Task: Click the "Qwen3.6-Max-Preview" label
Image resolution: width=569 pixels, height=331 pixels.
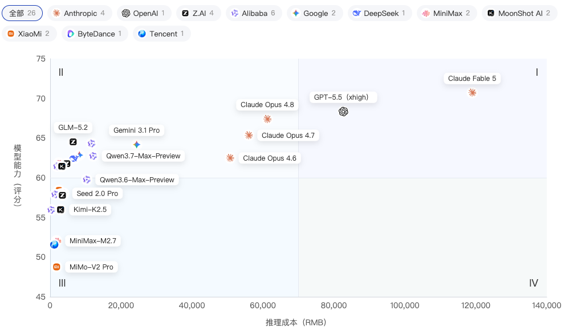Action: click(x=137, y=180)
